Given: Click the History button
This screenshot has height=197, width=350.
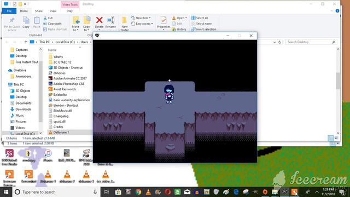Looking at the screenshot, I should tap(179, 29).
